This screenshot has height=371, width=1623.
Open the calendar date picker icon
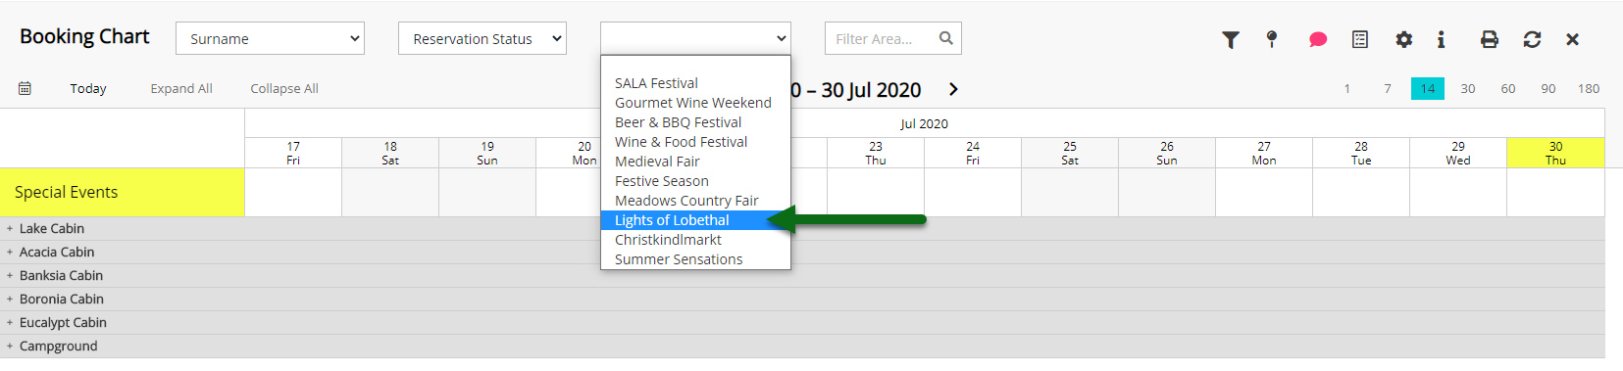(x=25, y=88)
